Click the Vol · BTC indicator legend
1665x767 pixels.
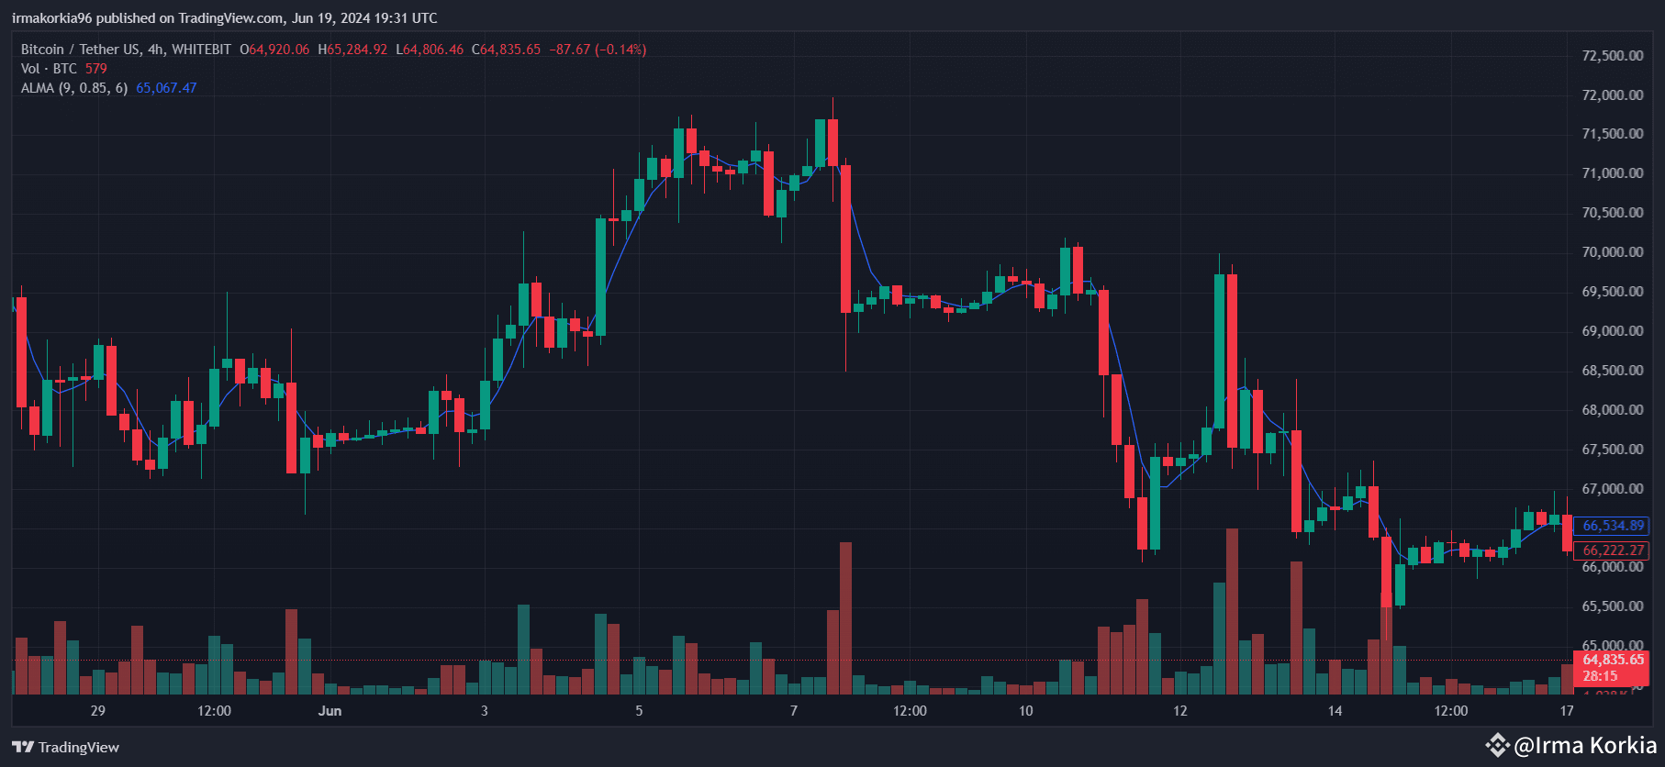(x=50, y=69)
